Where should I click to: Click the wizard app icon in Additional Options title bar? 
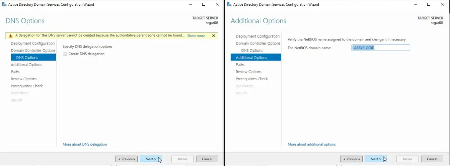point(229,4)
